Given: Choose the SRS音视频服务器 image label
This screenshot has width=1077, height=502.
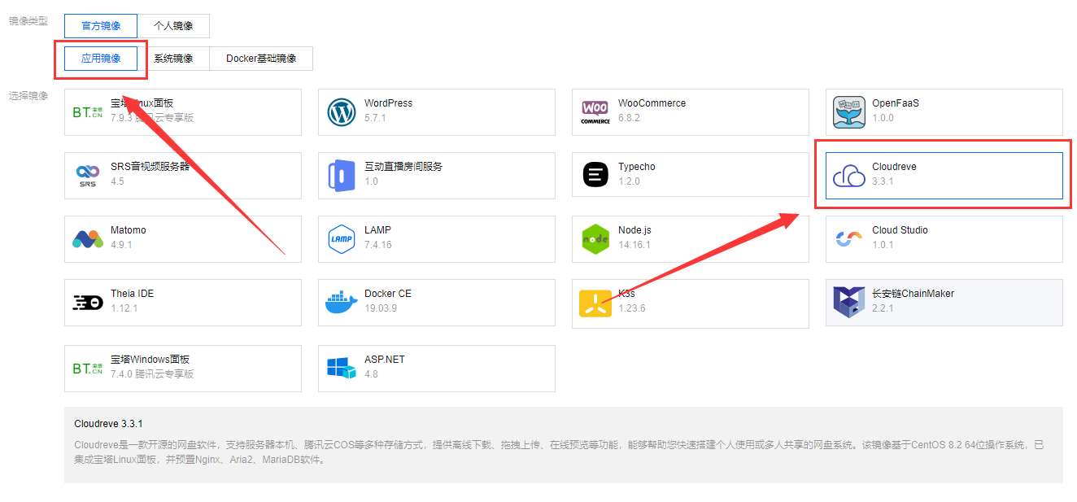Looking at the screenshot, I should click(150, 174).
